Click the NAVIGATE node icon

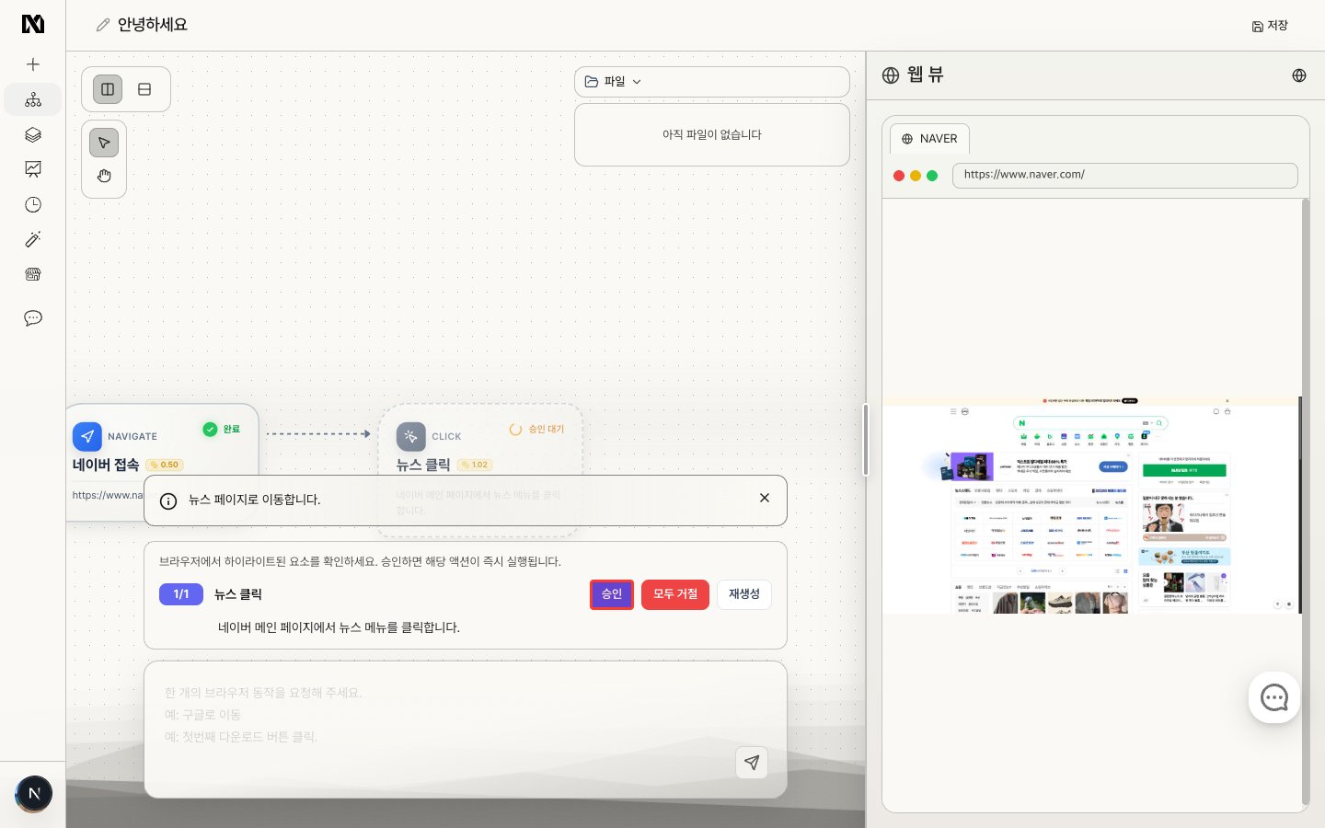(x=87, y=436)
